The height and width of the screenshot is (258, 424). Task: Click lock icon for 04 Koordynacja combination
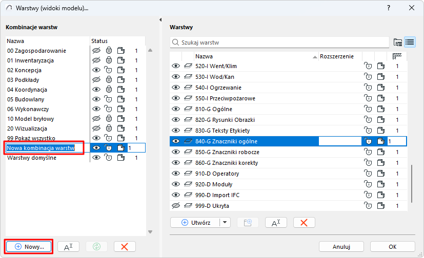[108, 90]
